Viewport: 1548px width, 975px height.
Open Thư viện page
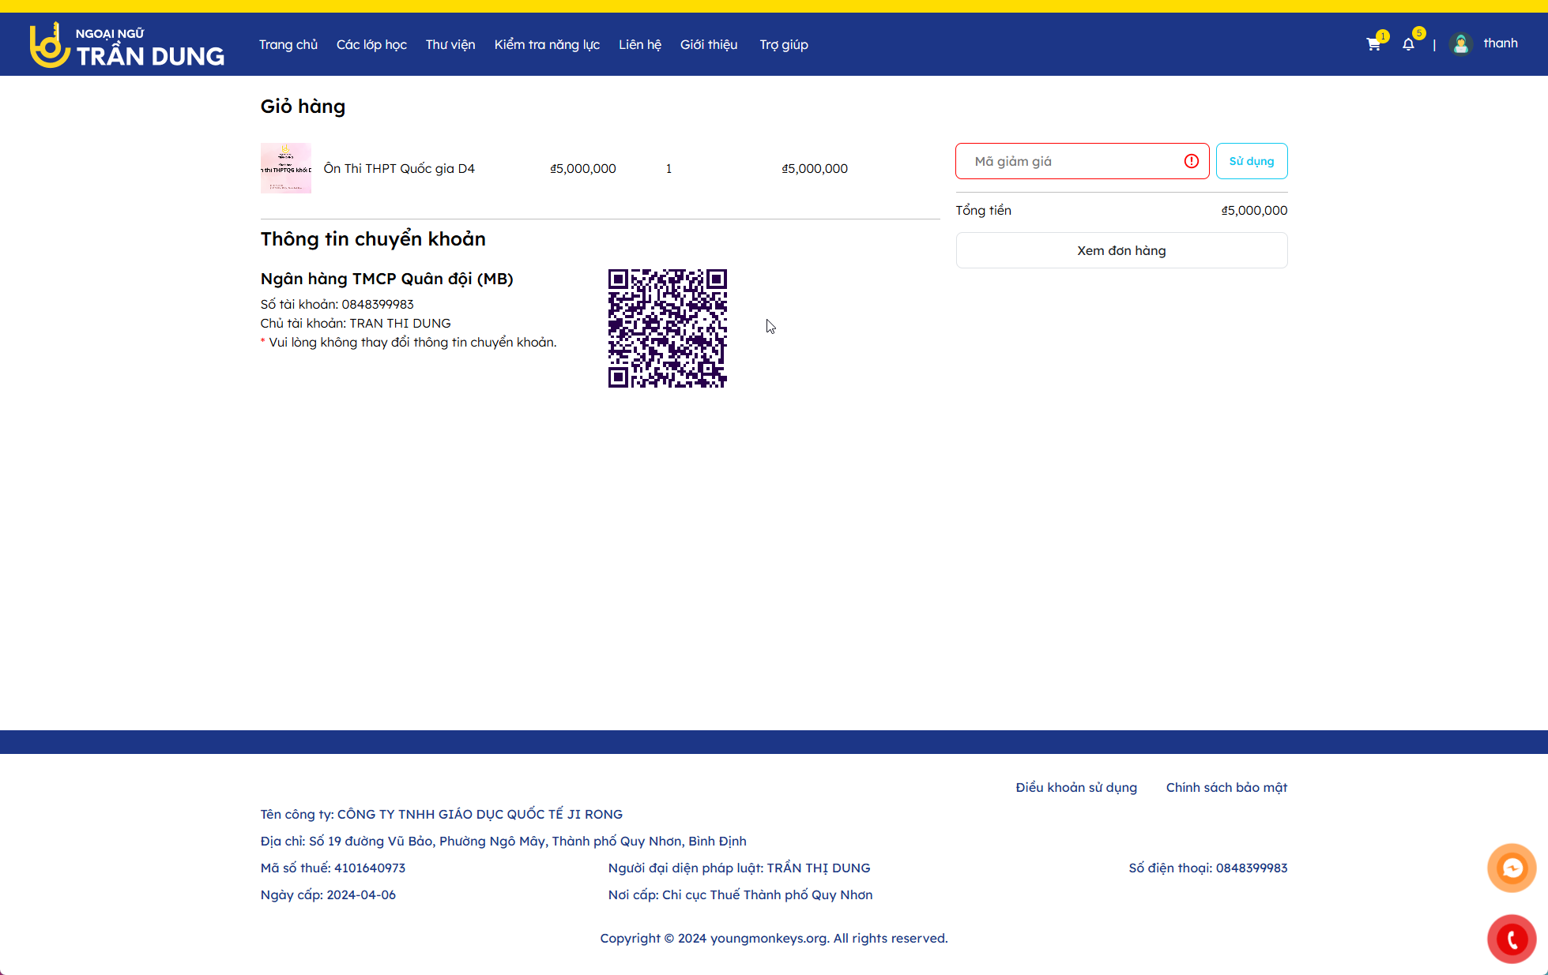450,44
